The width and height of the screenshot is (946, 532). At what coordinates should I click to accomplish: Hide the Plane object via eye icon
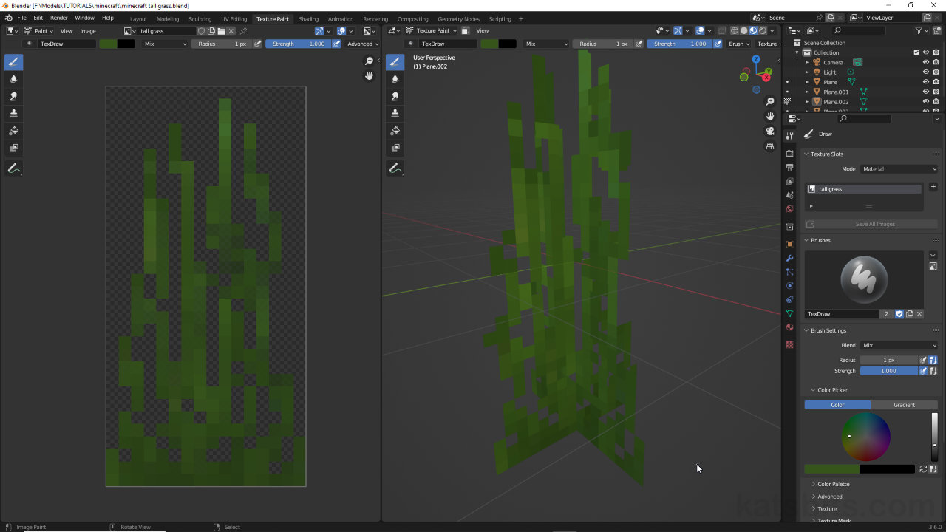[x=925, y=82]
